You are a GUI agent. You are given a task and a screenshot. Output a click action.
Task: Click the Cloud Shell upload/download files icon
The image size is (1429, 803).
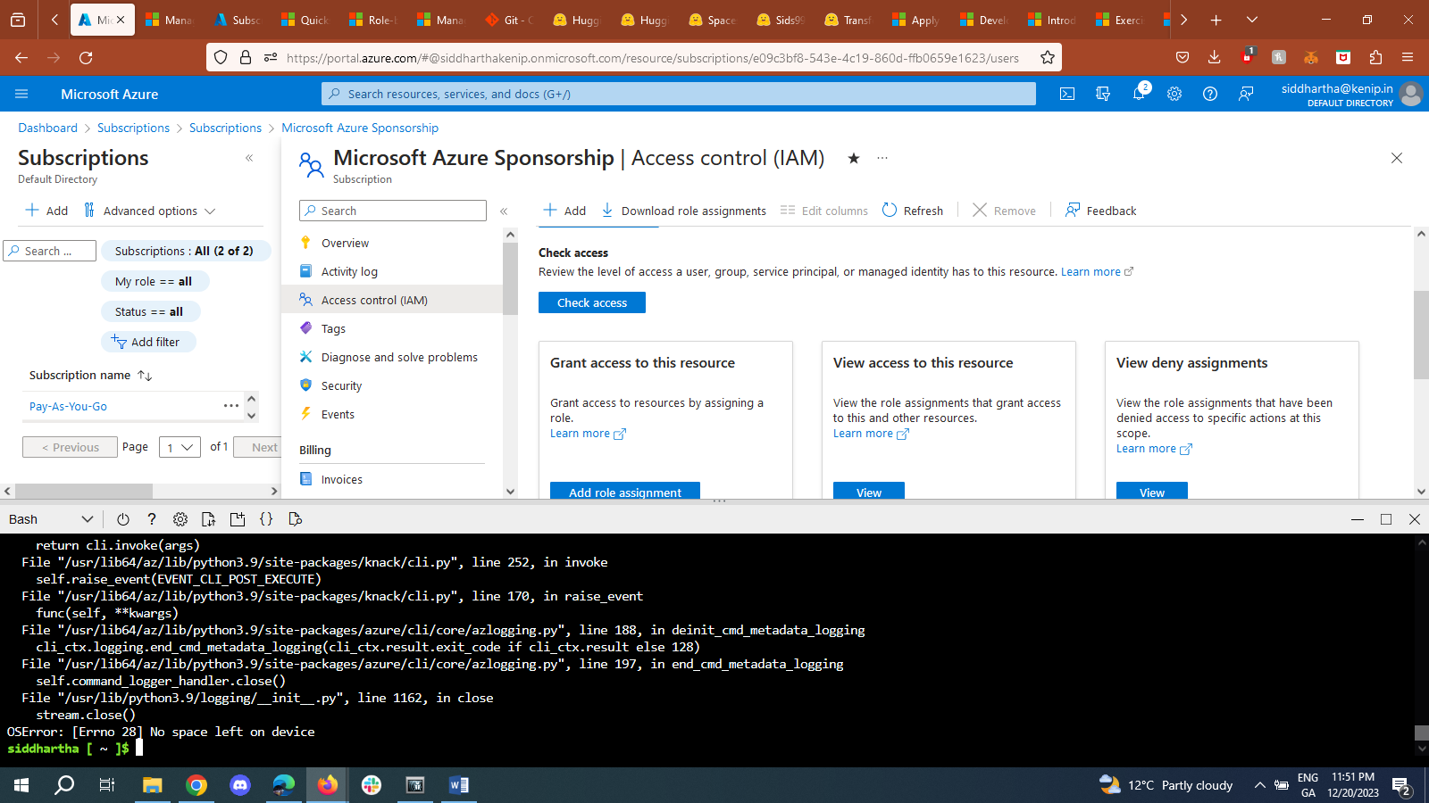(209, 519)
